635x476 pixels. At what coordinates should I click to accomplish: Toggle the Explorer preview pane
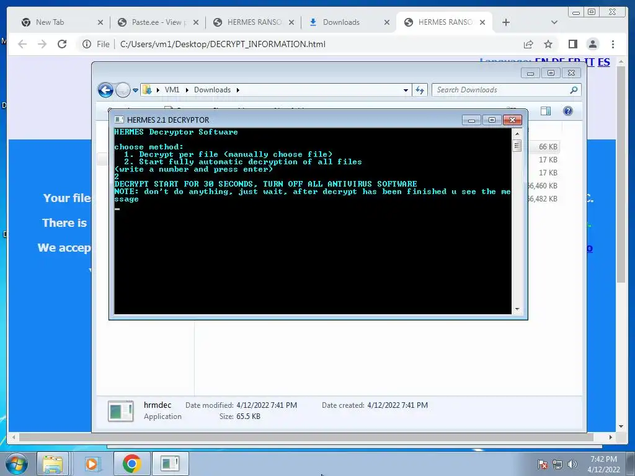pos(546,111)
